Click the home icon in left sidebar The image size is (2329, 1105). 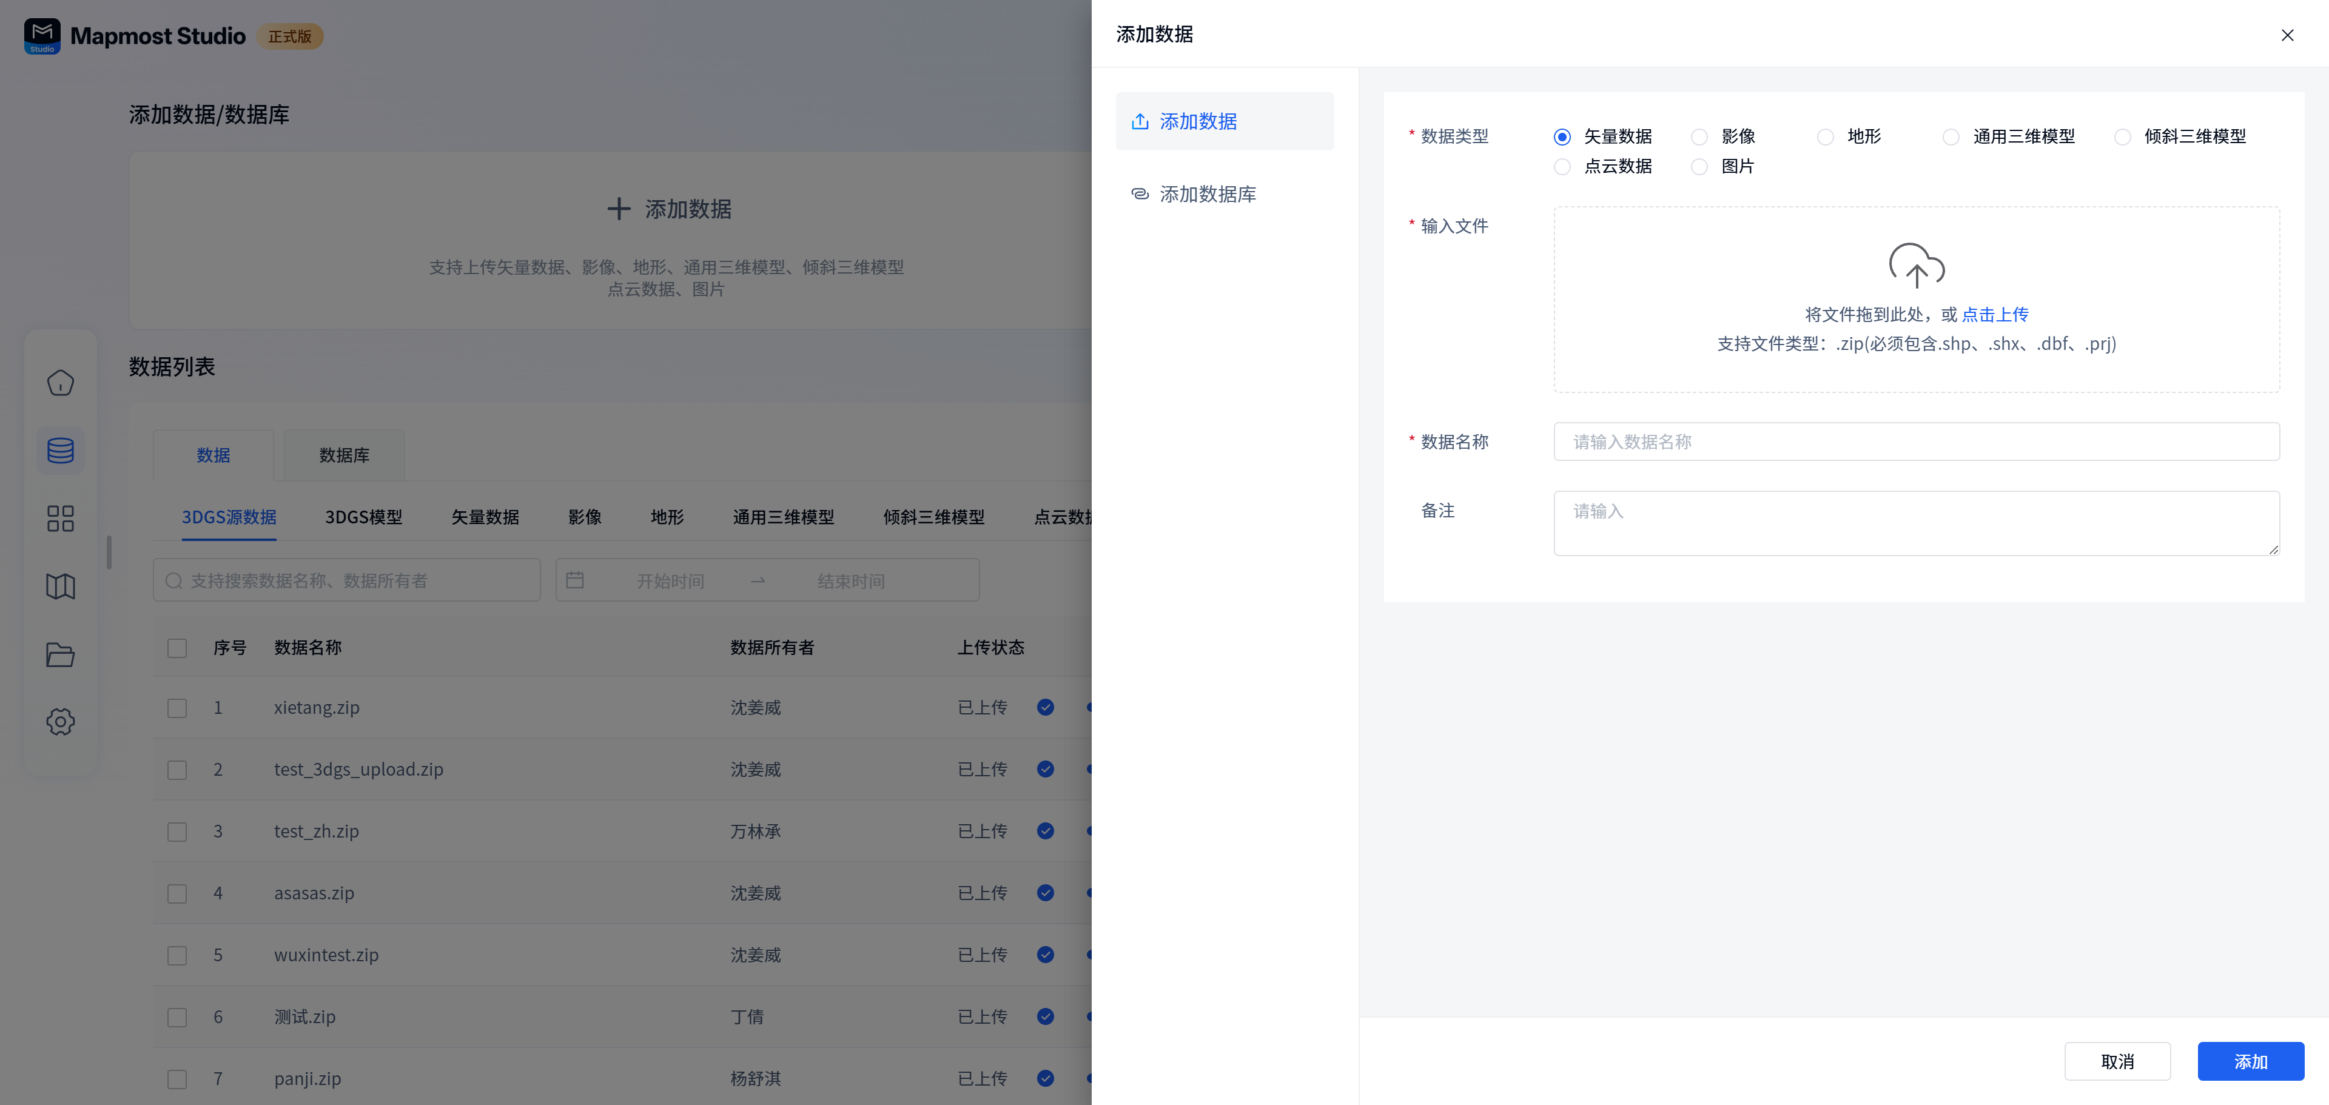point(61,383)
